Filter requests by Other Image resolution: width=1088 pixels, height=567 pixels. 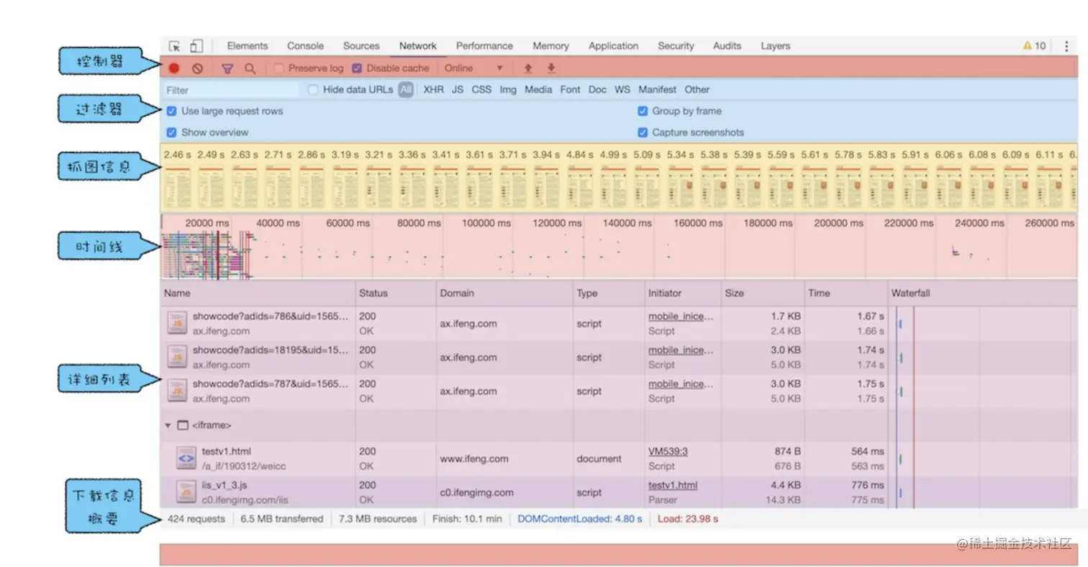point(697,90)
